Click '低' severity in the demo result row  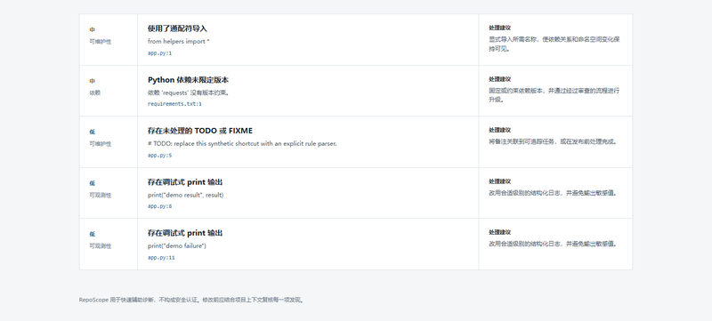tap(93, 183)
